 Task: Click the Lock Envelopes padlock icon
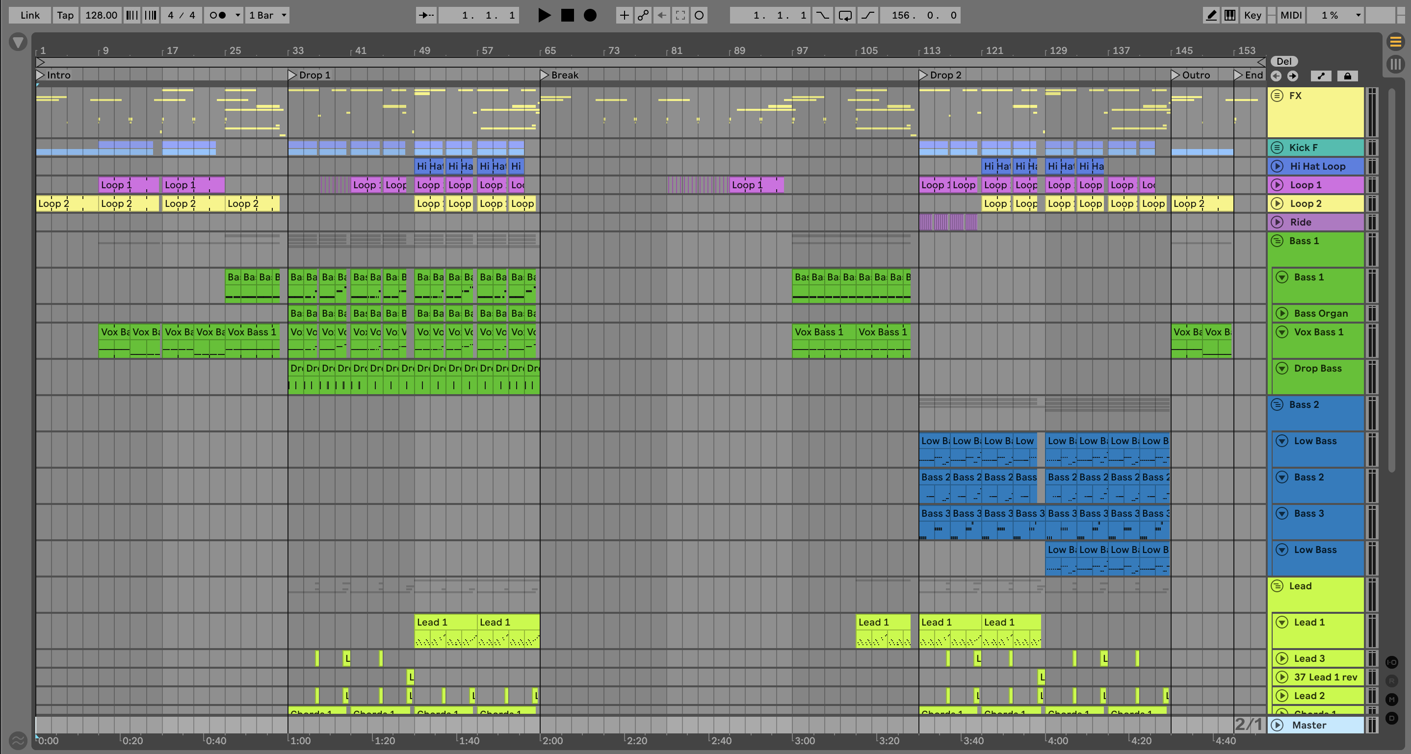pos(1347,76)
